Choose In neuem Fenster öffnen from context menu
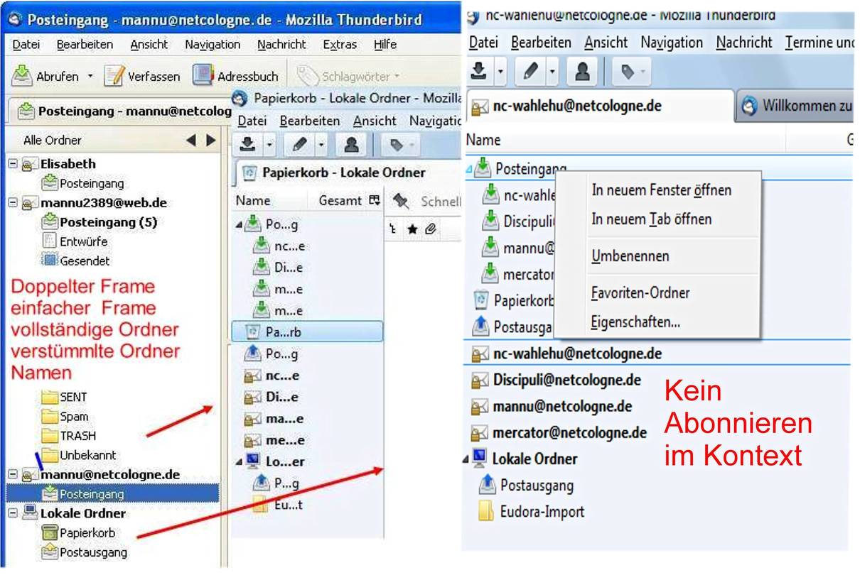This screenshot has height=575, width=860. pyautogui.click(x=661, y=190)
